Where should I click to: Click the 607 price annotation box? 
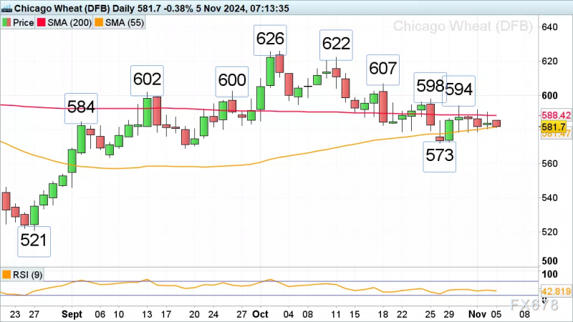(x=383, y=69)
